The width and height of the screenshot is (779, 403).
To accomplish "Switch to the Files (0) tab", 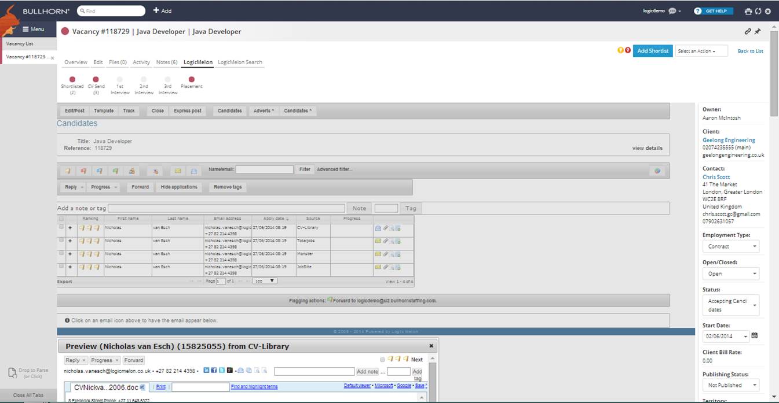I will pos(118,62).
